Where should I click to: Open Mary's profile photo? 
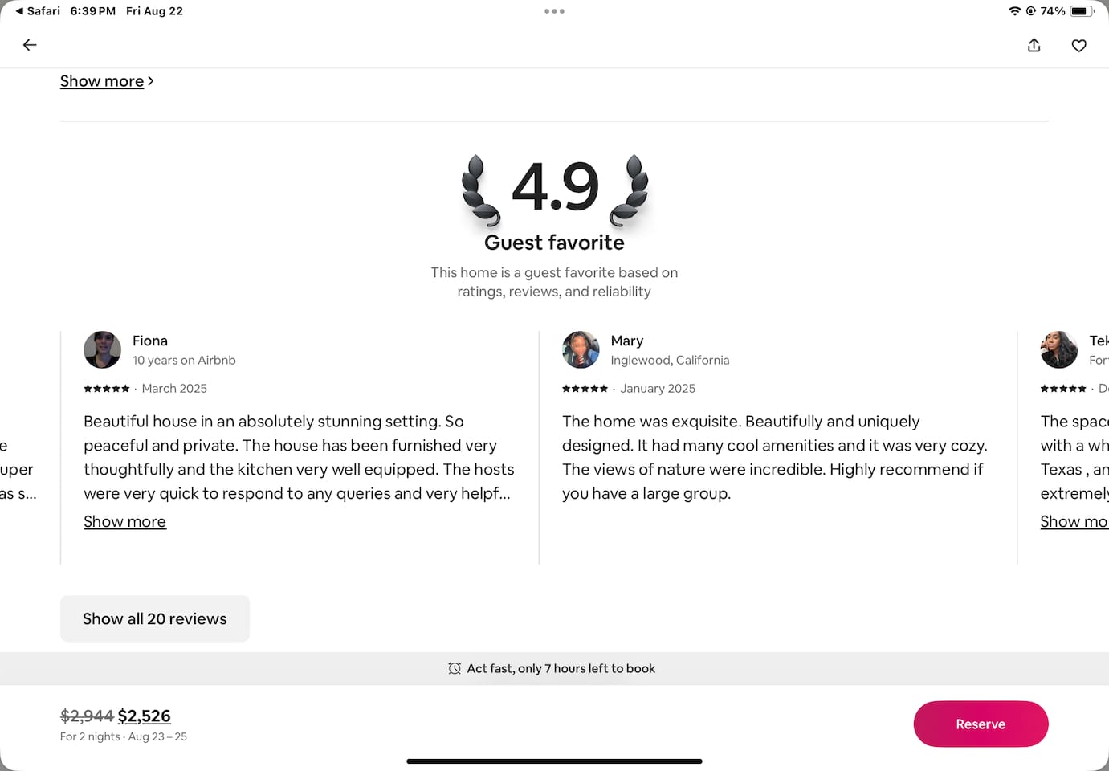click(x=581, y=349)
